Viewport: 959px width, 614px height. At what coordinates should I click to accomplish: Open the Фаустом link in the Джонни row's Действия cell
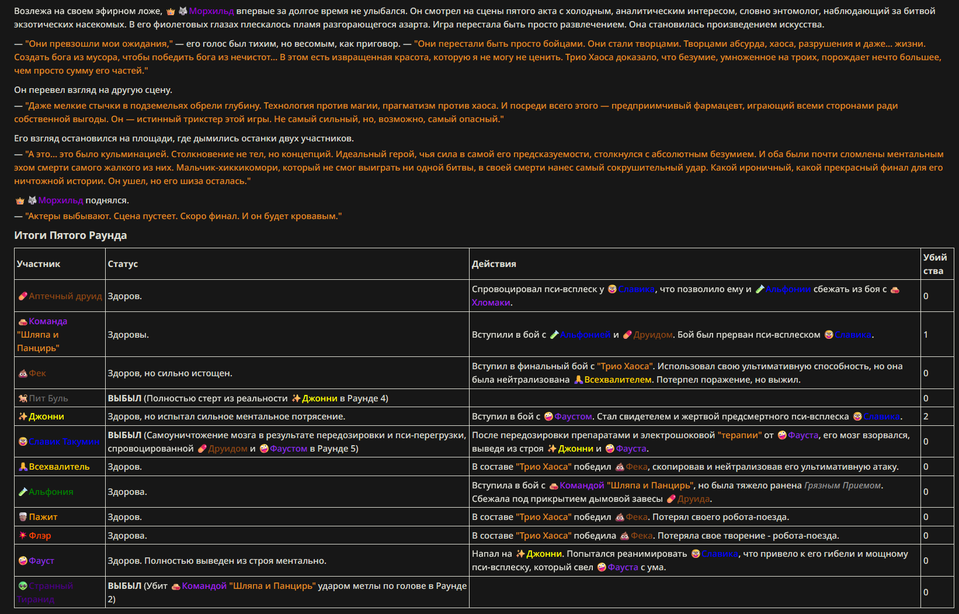pos(574,417)
